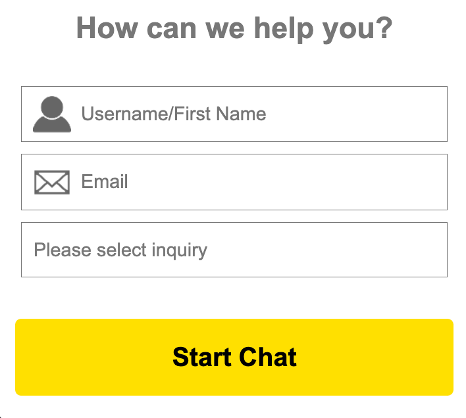This screenshot has height=418, width=466.
Task: Choose an inquiry from the select box
Action: (x=234, y=250)
